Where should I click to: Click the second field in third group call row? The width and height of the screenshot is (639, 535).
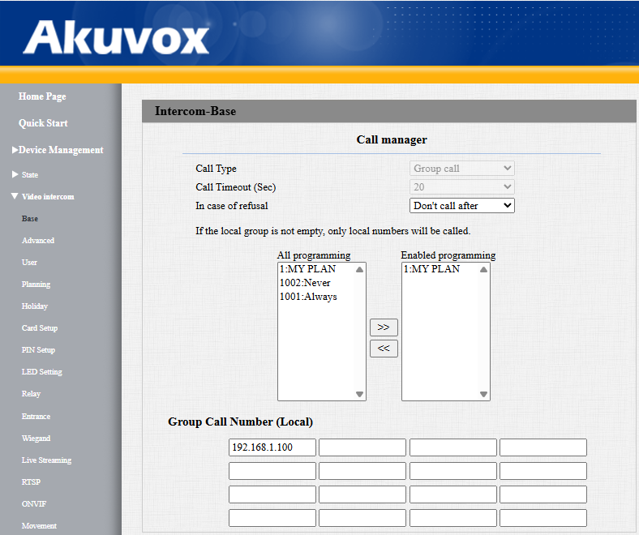click(x=362, y=494)
